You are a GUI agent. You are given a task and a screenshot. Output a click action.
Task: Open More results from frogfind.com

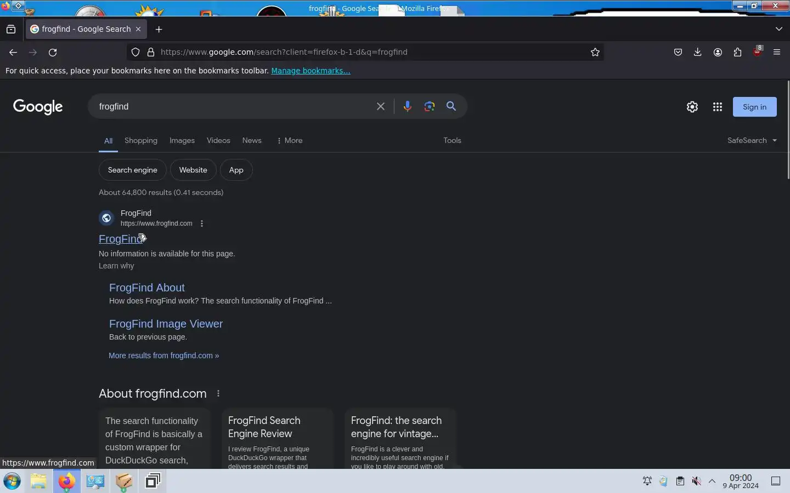coord(163,356)
